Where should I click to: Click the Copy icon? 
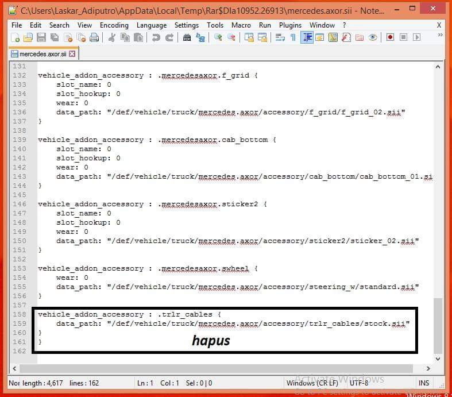(x=125, y=37)
